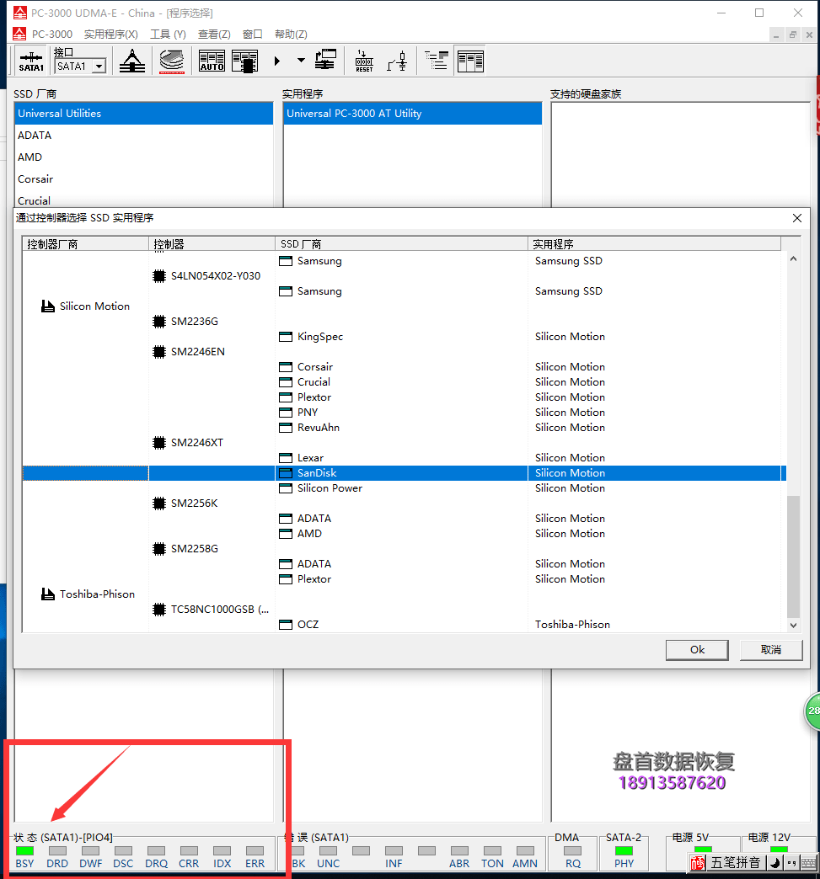Click the RevuAhn drive icon
This screenshot has height=879, width=820.
286,428
